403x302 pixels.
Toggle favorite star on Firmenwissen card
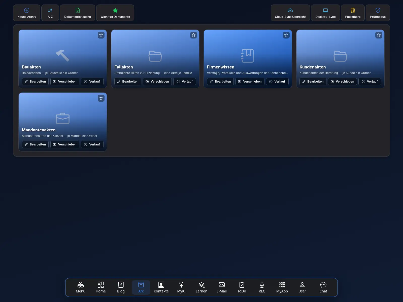286,35
